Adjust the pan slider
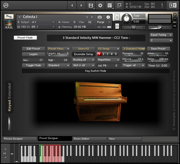The image size is (180, 164). pos(133,27)
